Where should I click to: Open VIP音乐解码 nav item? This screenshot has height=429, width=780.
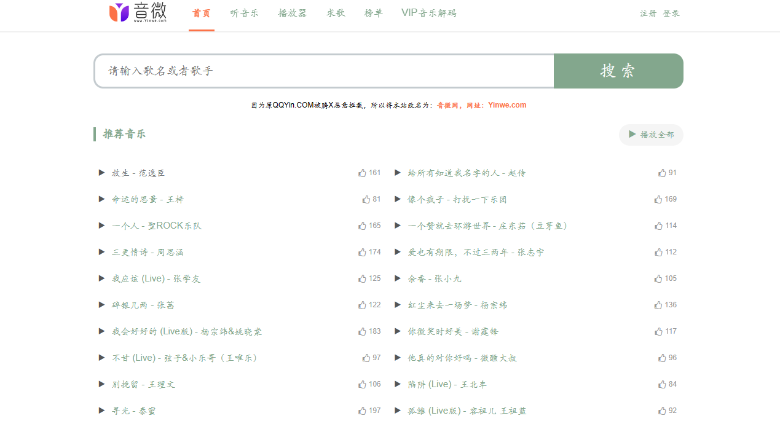point(429,13)
